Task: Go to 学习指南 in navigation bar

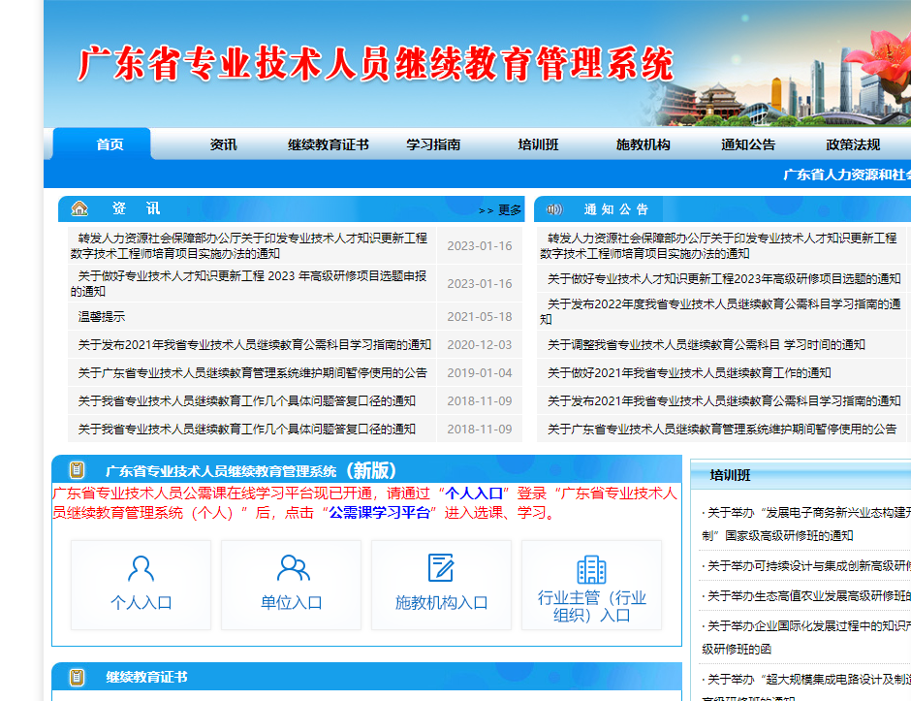Action: 433,144
